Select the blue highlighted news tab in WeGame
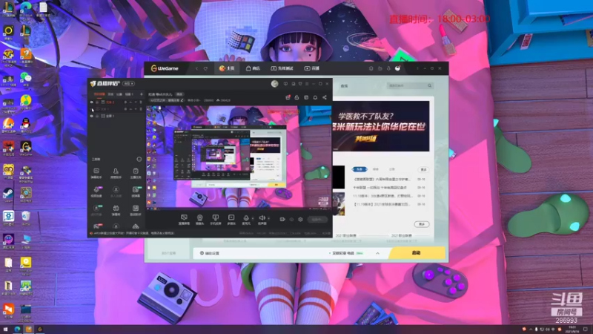Screen dimensions: 593x334 point(360,169)
